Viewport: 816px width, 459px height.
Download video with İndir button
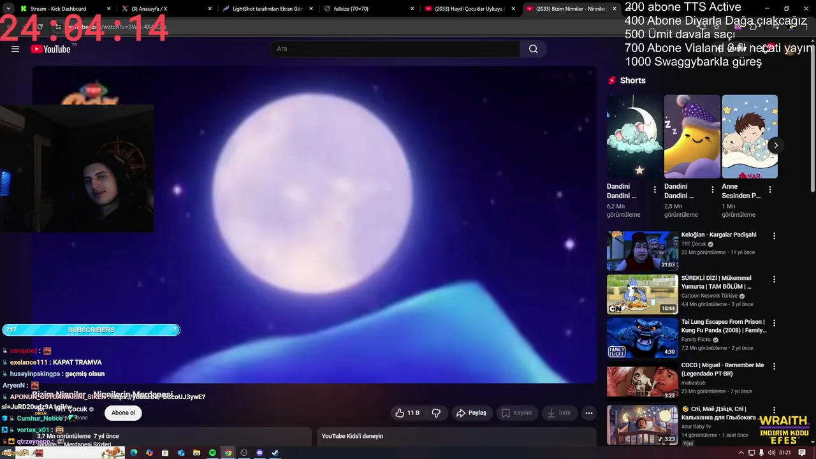559,413
